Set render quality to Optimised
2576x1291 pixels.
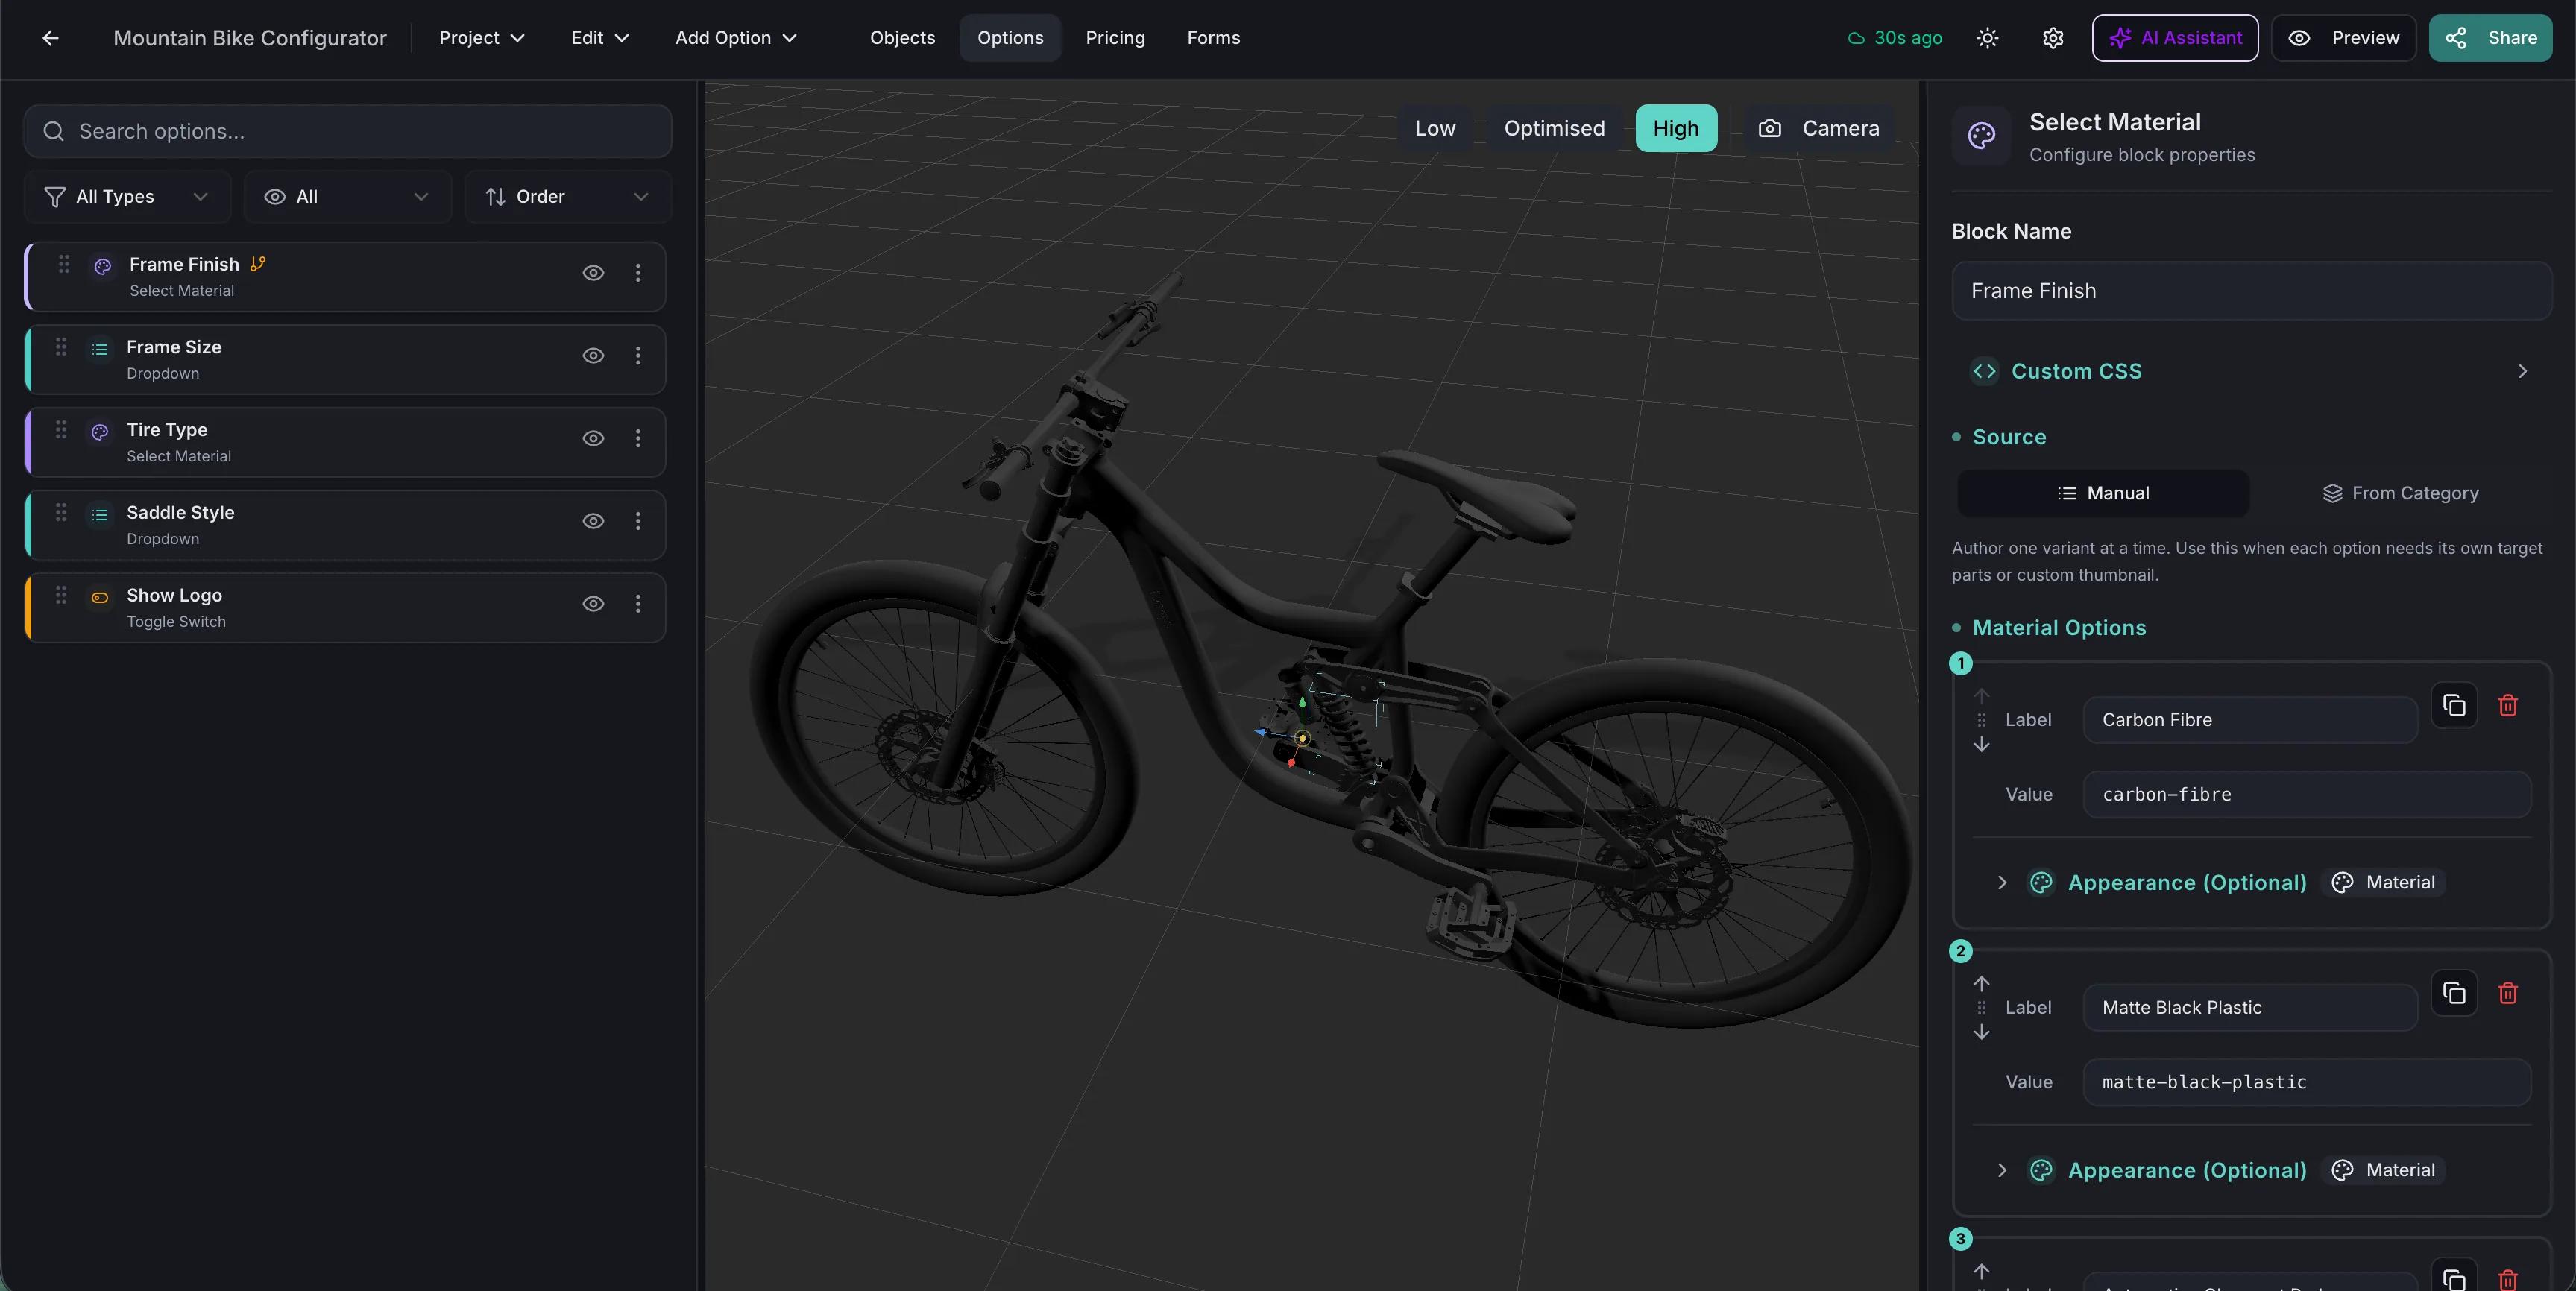[1554, 128]
